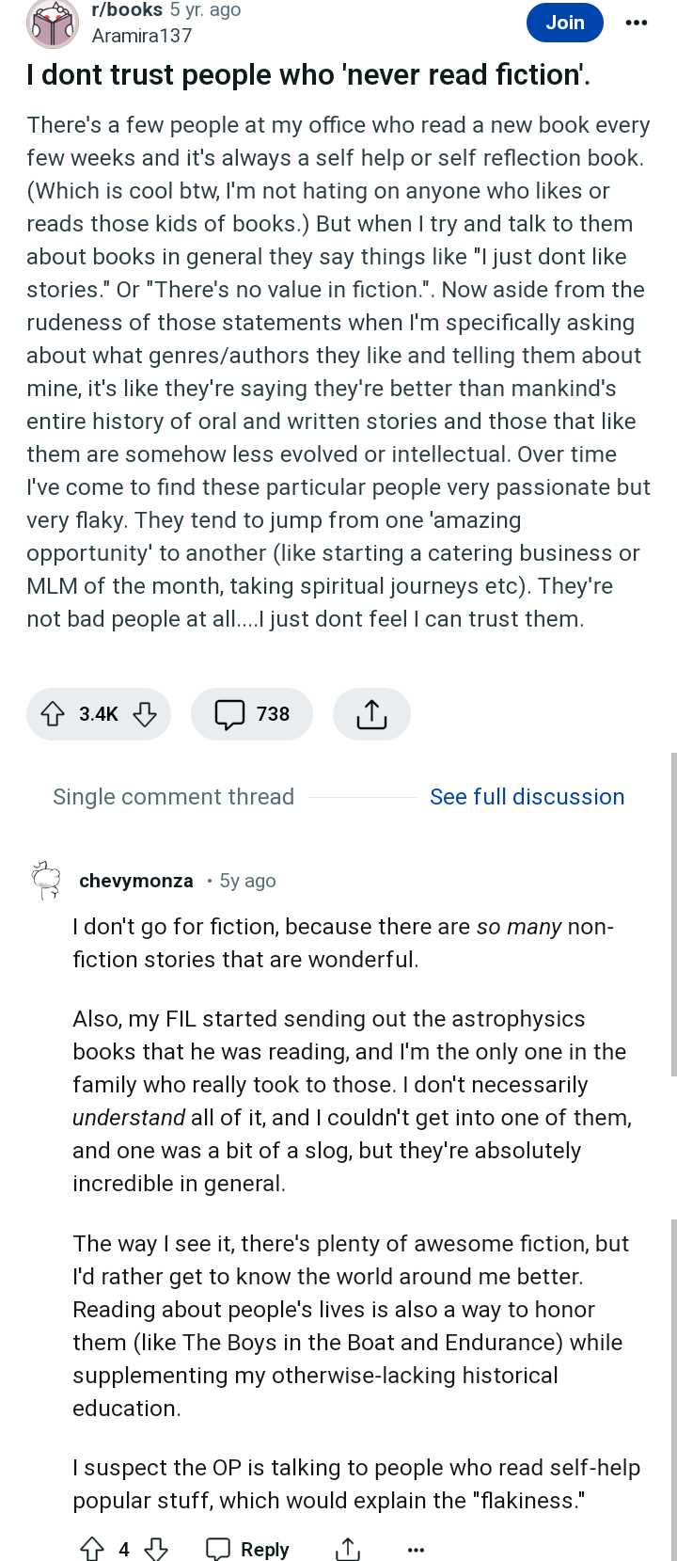The width and height of the screenshot is (677, 1561).
Task: Open r/books subreddit link
Action: coord(127,10)
